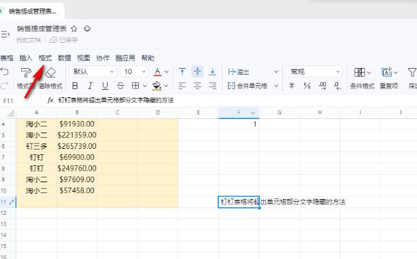Toggle italic formatting

pyautogui.click(x=90, y=86)
